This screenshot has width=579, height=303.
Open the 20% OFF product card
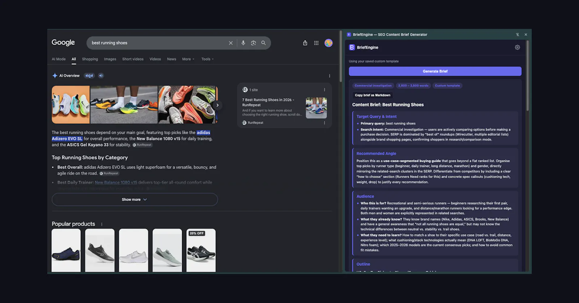click(x=201, y=250)
